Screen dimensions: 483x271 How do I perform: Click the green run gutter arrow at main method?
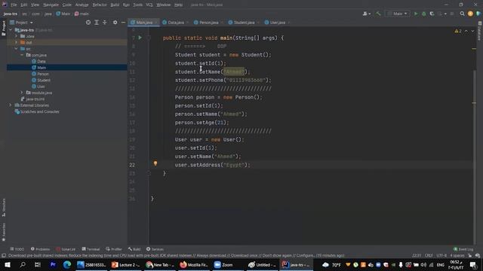[x=140, y=38]
